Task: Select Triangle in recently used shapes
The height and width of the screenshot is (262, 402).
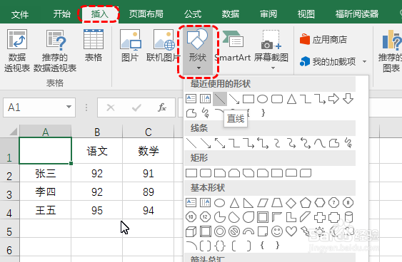Action: click(291, 99)
